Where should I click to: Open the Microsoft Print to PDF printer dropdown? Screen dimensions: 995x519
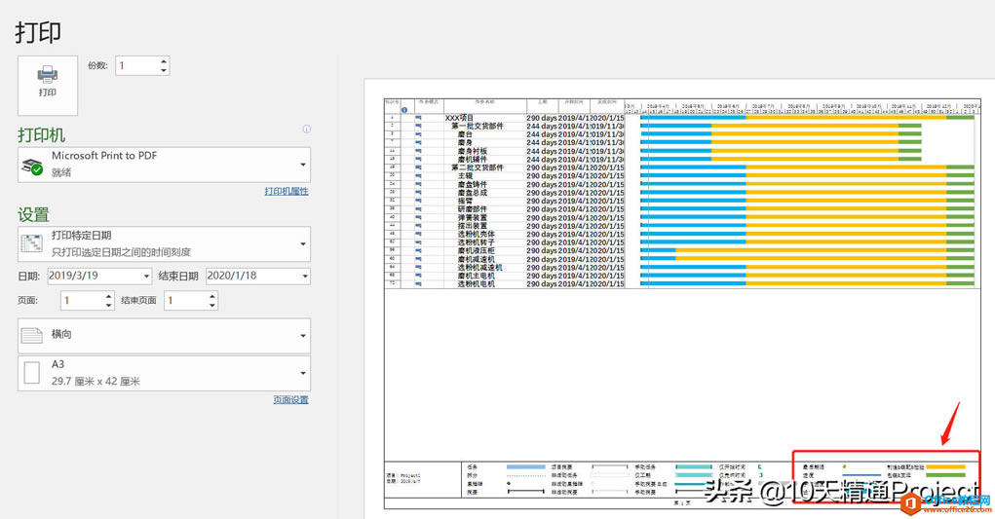[302, 165]
